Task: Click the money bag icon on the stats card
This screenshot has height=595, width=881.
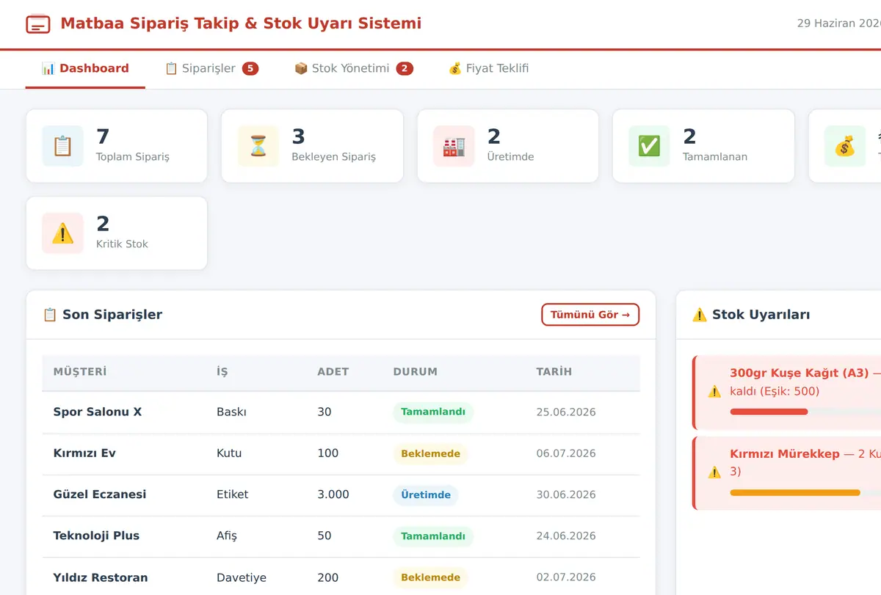Action: [844, 146]
